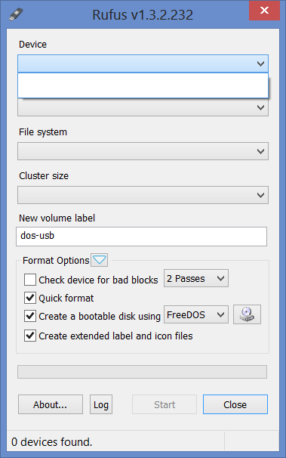Expand the File system dropdown
Viewport: 286px width, 458px height.
tap(143, 151)
